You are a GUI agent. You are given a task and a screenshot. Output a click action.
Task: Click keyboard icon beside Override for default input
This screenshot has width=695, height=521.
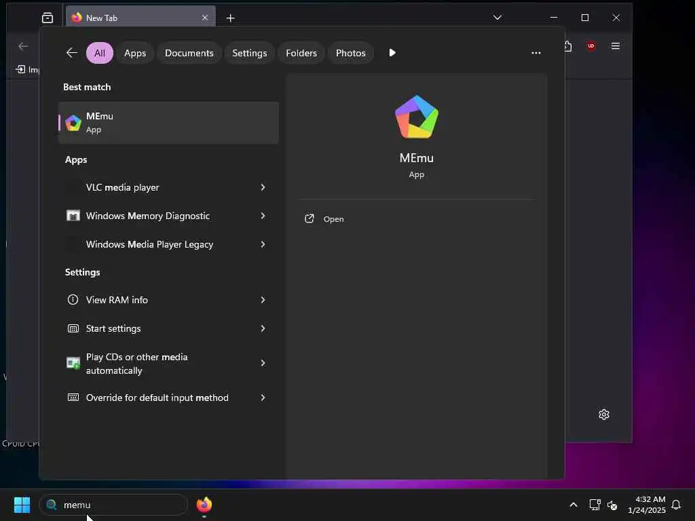pos(73,397)
